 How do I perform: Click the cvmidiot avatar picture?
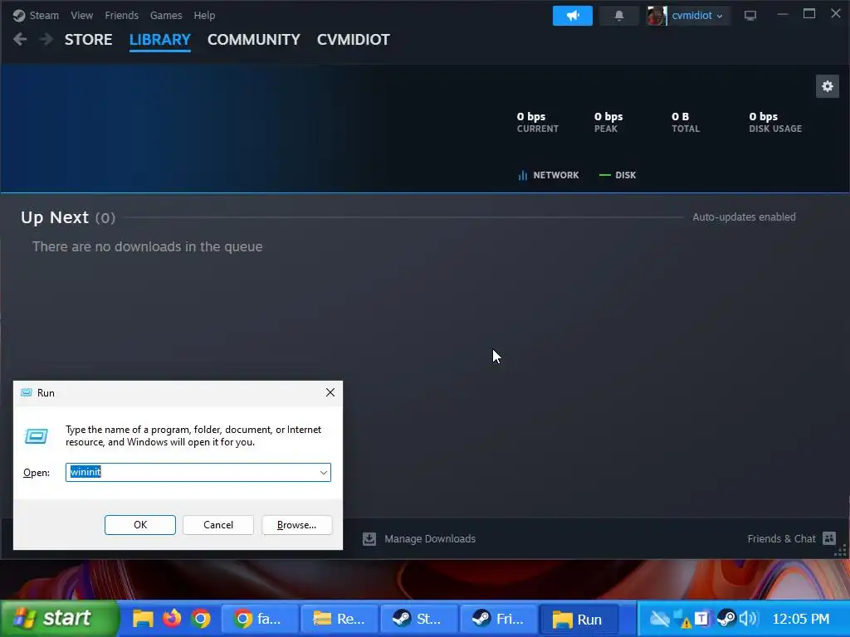pos(657,15)
